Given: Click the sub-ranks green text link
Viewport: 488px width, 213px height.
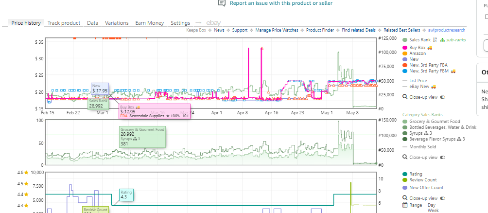Looking at the screenshot, I should click(456, 40).
